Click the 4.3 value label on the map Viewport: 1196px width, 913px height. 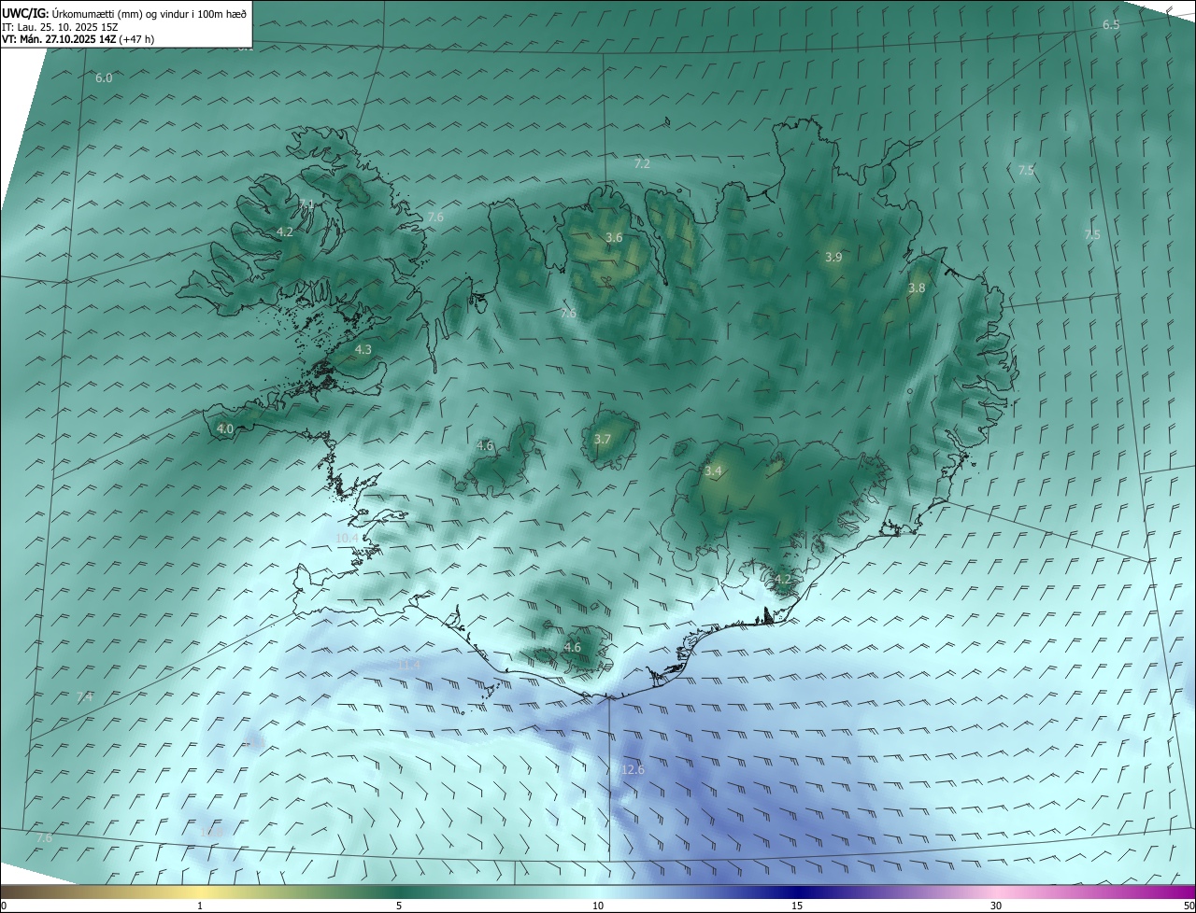pos(363,350)
